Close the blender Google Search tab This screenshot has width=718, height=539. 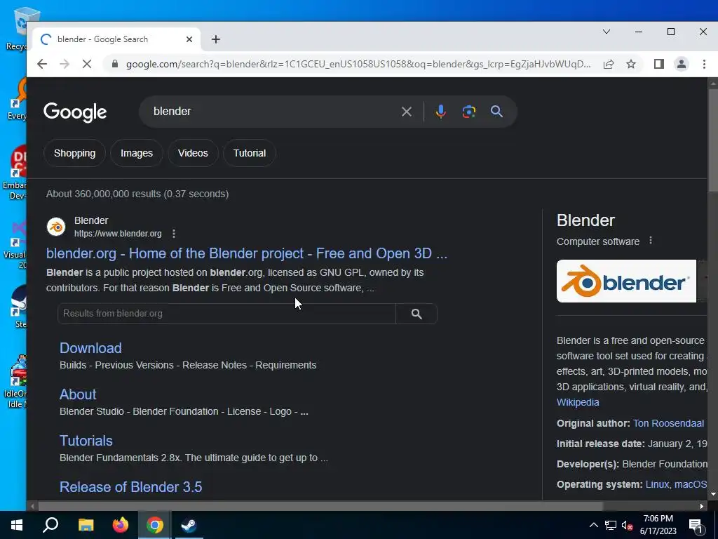(x=189, y=39)
